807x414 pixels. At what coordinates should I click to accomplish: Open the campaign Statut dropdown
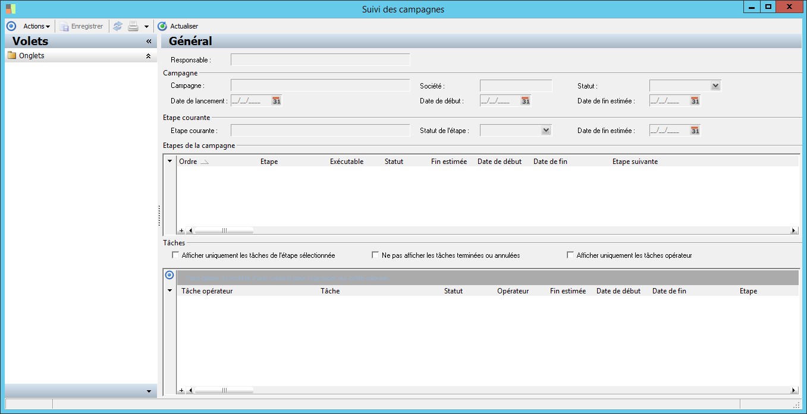pos(715,86)
